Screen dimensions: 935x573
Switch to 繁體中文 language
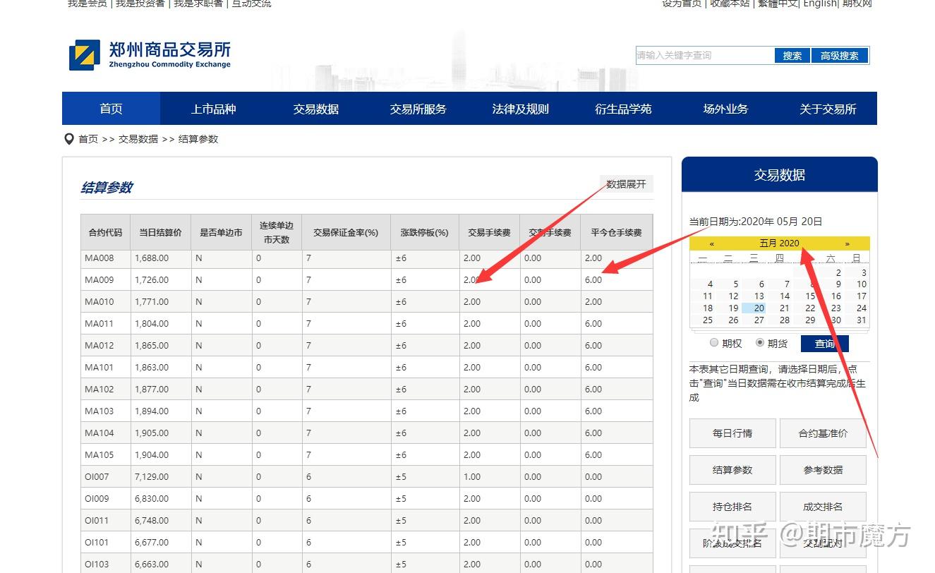pyautogui.click(x=778, y=4)
